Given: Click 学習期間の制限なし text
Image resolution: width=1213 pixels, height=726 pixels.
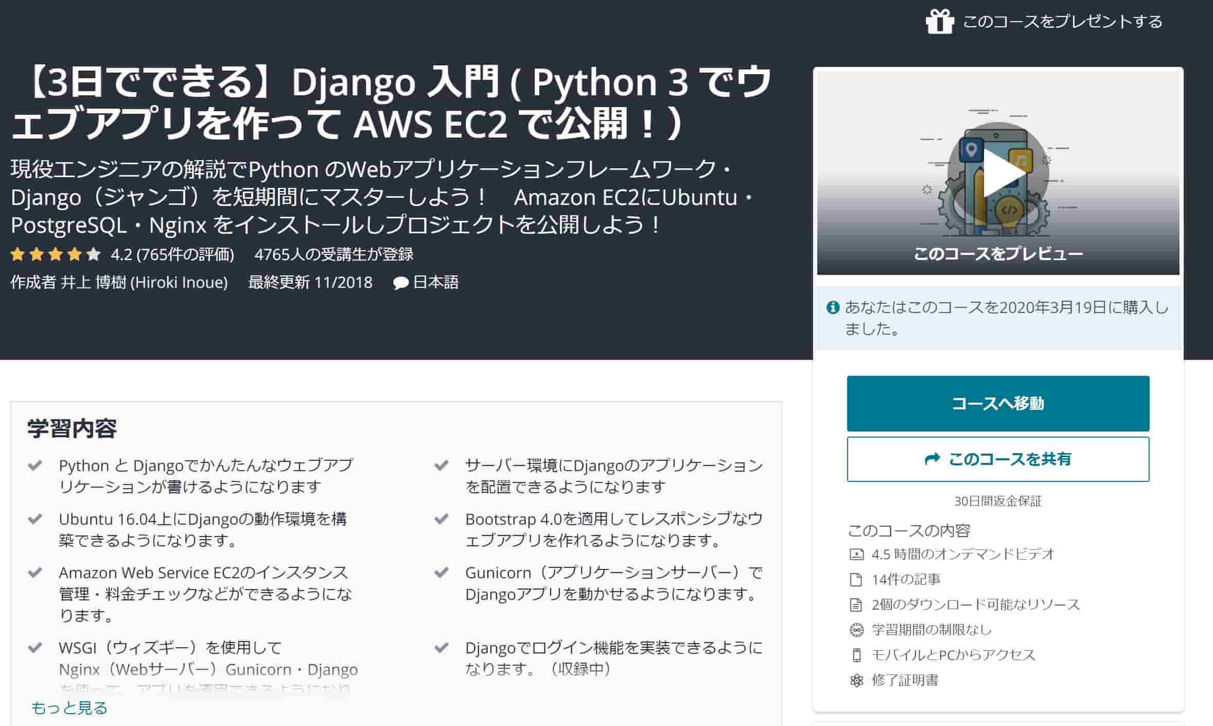Looking at the screenshot, I should [x=932, y=630].
